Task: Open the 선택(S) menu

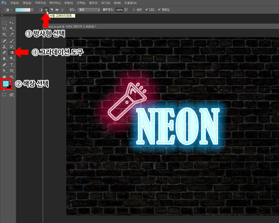Action: point(81,3)
